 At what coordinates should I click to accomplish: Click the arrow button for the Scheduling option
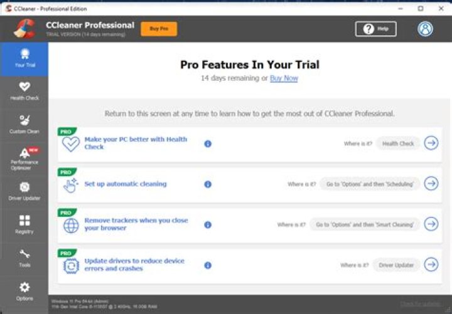tap(431, 184)
